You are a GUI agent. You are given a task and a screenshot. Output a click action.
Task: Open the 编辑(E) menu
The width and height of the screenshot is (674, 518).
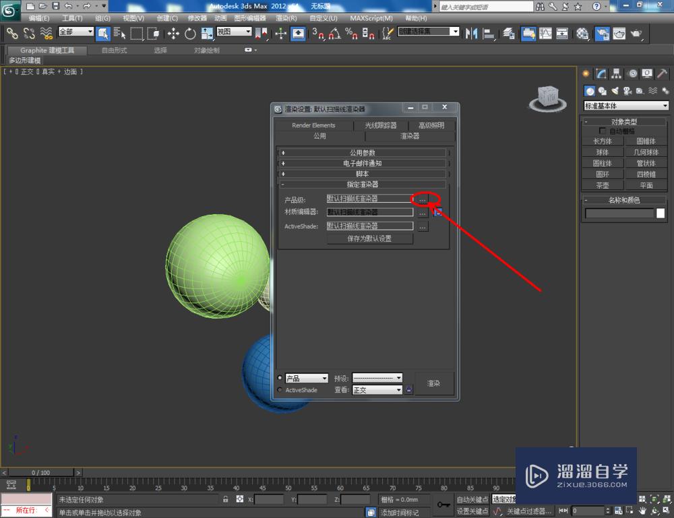[39, 18]
